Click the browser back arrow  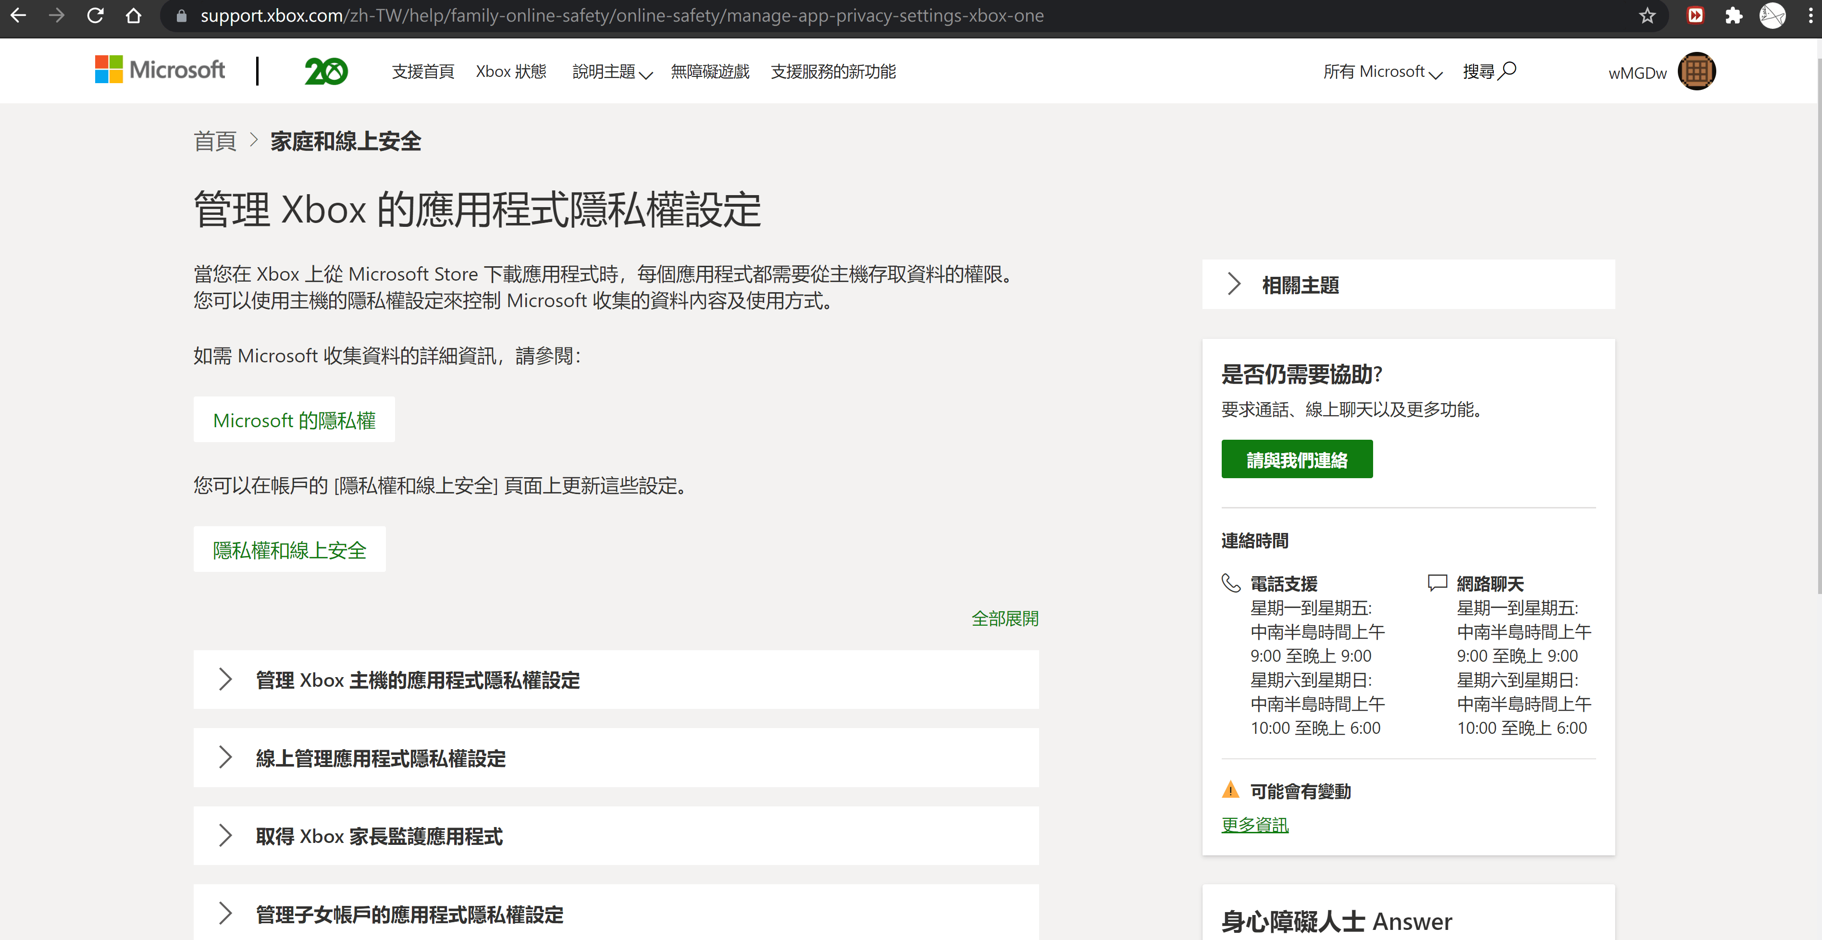point(18,15)
